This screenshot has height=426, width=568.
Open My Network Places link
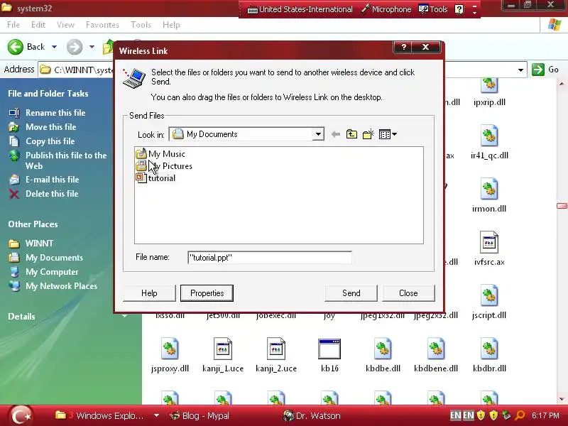61,286
